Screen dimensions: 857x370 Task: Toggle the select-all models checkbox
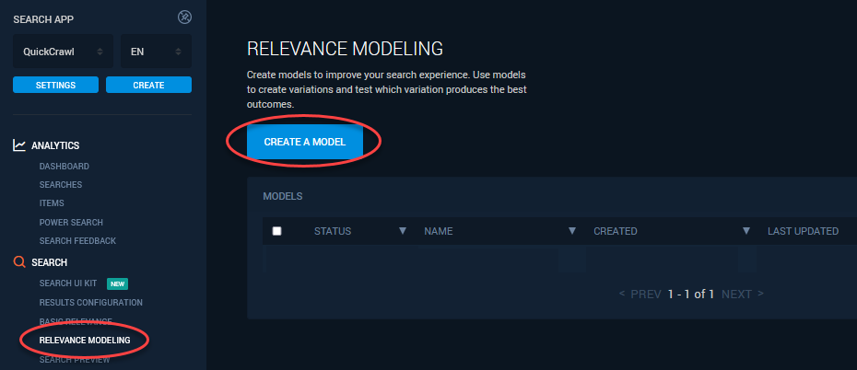pos(276,231)
